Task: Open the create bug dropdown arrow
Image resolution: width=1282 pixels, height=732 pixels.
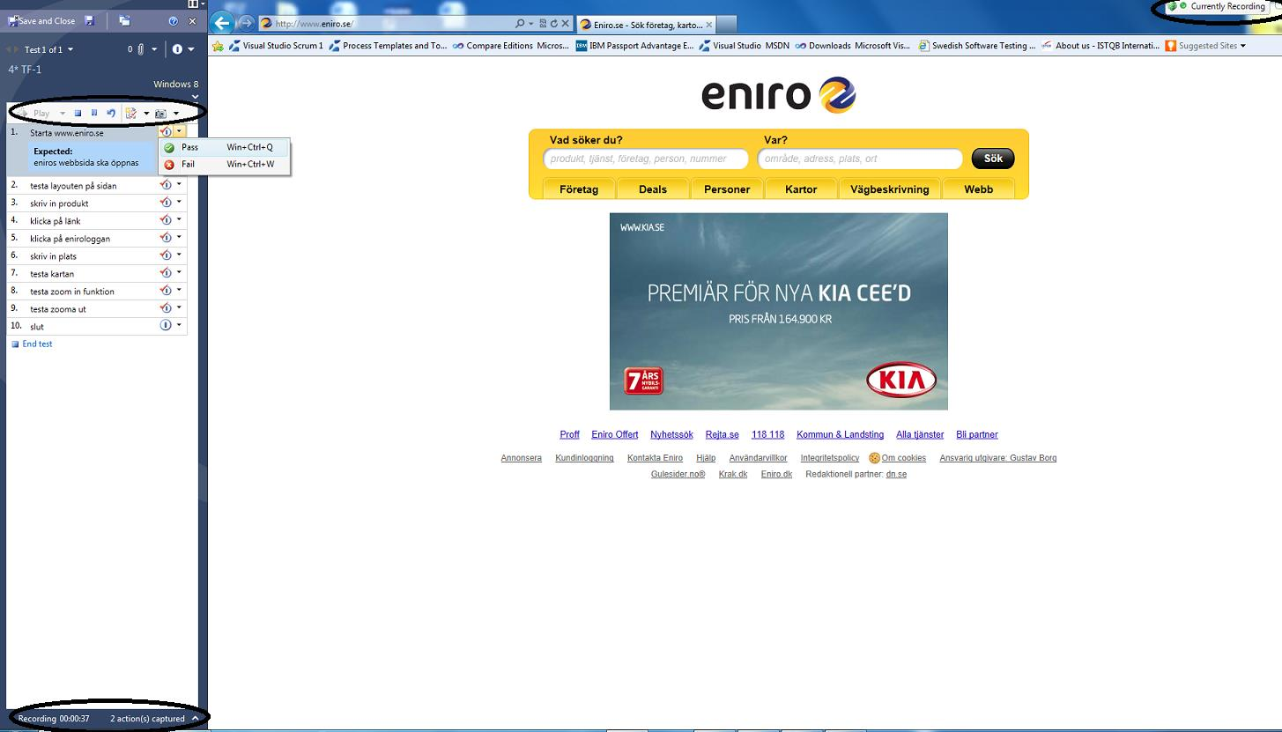Action: [x=146, y=113]
